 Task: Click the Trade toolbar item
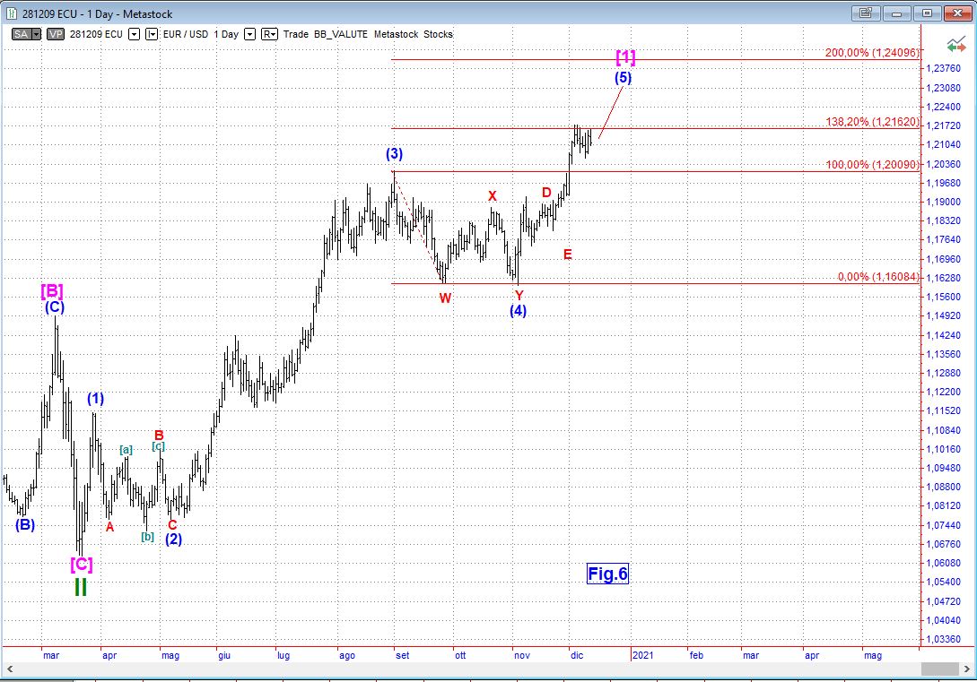coord(295,34)
